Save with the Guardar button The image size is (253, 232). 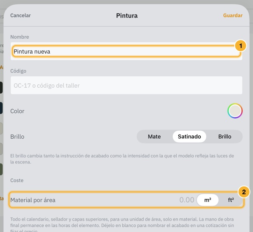pos(233,15)
